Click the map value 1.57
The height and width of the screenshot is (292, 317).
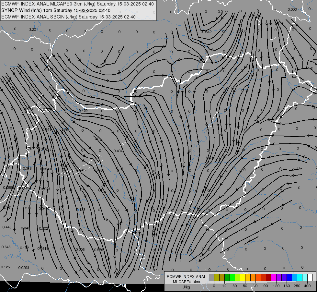point(64,150)
